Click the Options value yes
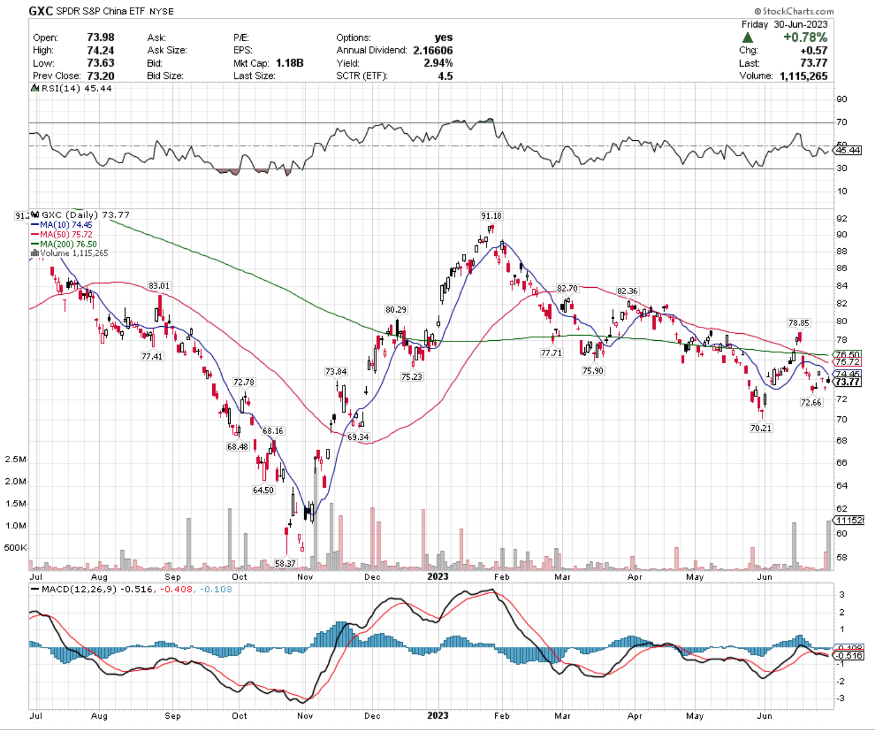Viewport: 875px width, 730px height. [443, 37]
